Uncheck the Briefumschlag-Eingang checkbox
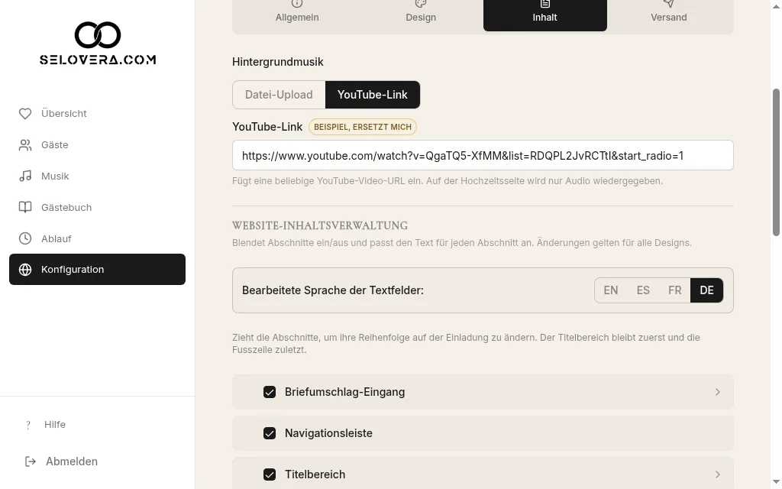This screenshot has height=489, width=782. pyautogui.click(x=270, y=392)
